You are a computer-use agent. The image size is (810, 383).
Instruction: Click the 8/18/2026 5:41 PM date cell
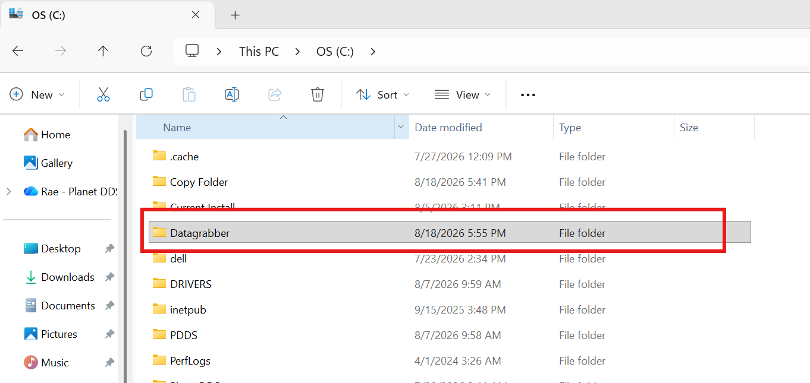pos(460,182)
